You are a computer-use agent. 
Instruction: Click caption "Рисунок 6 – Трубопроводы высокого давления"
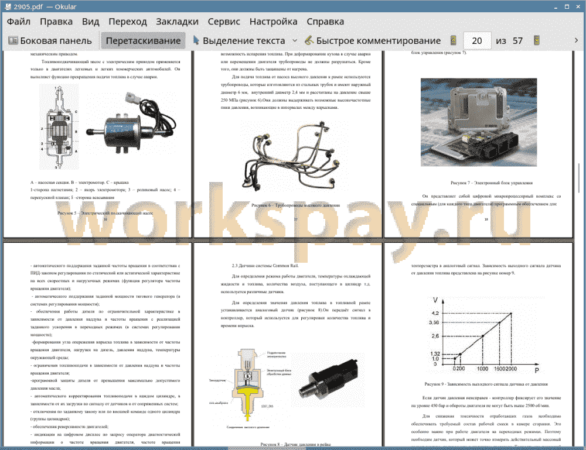[x=295, y=205]
